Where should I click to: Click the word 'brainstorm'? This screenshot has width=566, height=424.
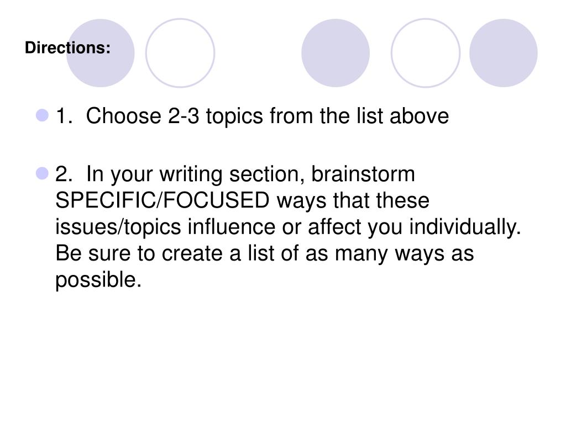point(363,174)
